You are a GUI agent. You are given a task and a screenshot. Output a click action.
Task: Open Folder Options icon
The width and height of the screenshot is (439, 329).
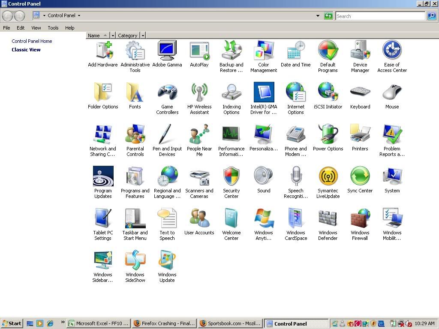pos(103,92)
